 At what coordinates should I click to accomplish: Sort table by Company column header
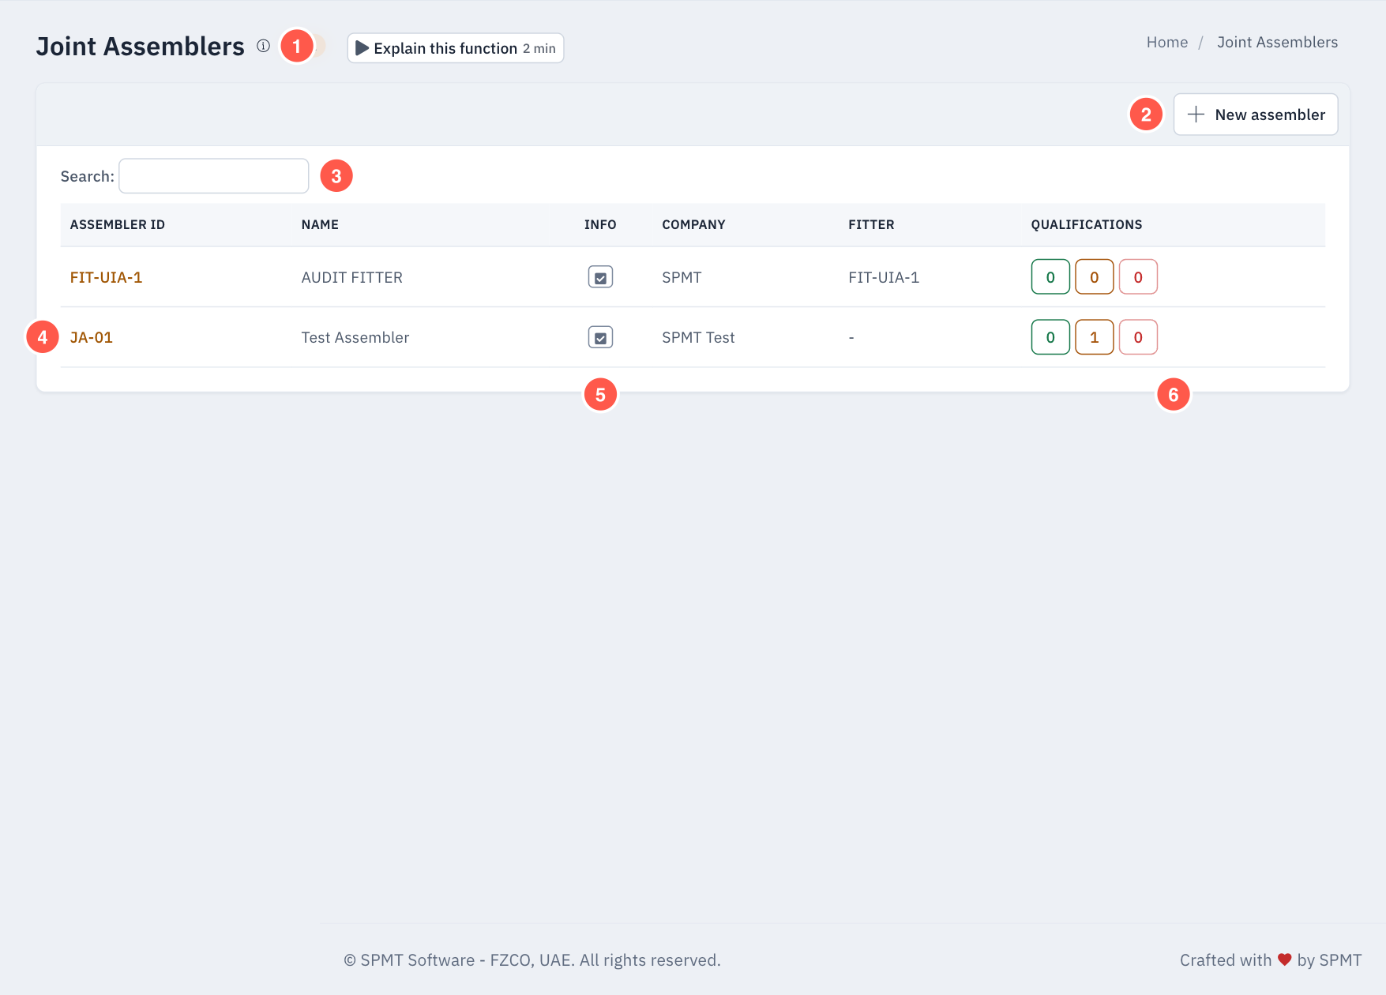(693, 225)
